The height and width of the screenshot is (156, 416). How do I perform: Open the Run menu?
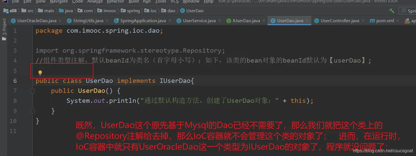click(x=147, y=2)
